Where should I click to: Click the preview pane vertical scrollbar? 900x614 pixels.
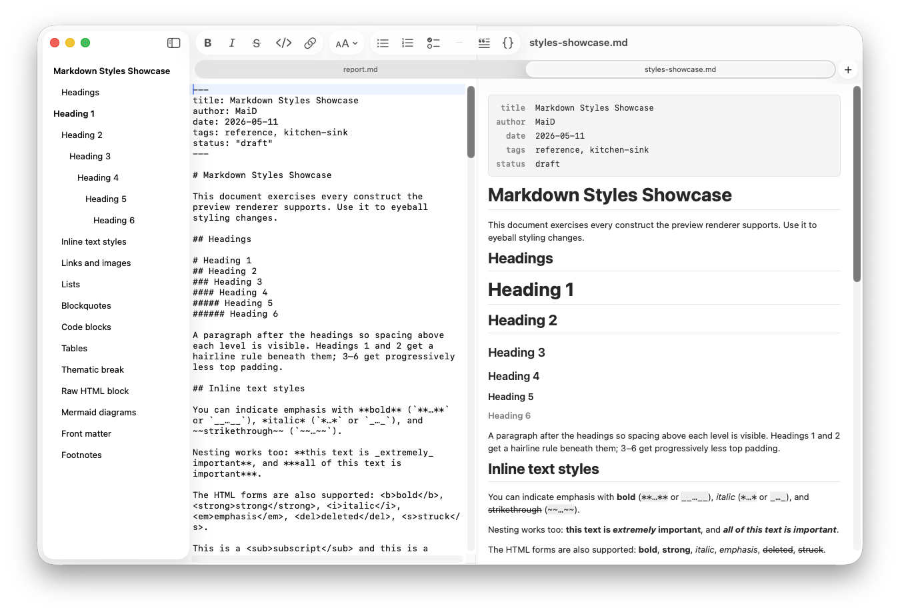tap(857, 184)
